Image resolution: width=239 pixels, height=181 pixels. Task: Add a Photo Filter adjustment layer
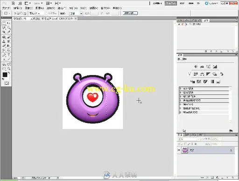215,74
